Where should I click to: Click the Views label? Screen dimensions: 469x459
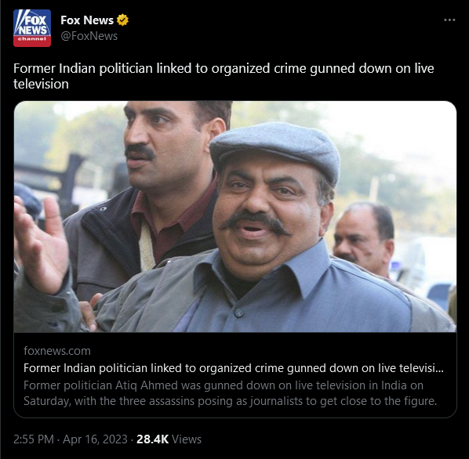187,439
